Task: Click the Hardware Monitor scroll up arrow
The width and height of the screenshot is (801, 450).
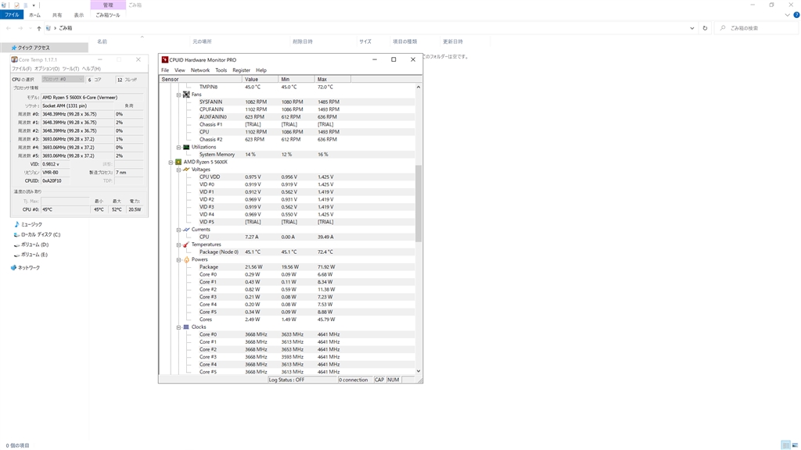Action: 418,87
